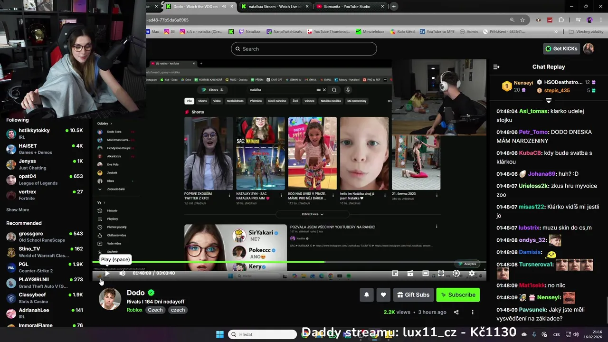Mute the Dodo tab audio icon
The image size is (608, 342).
click(x=224, y=7)
